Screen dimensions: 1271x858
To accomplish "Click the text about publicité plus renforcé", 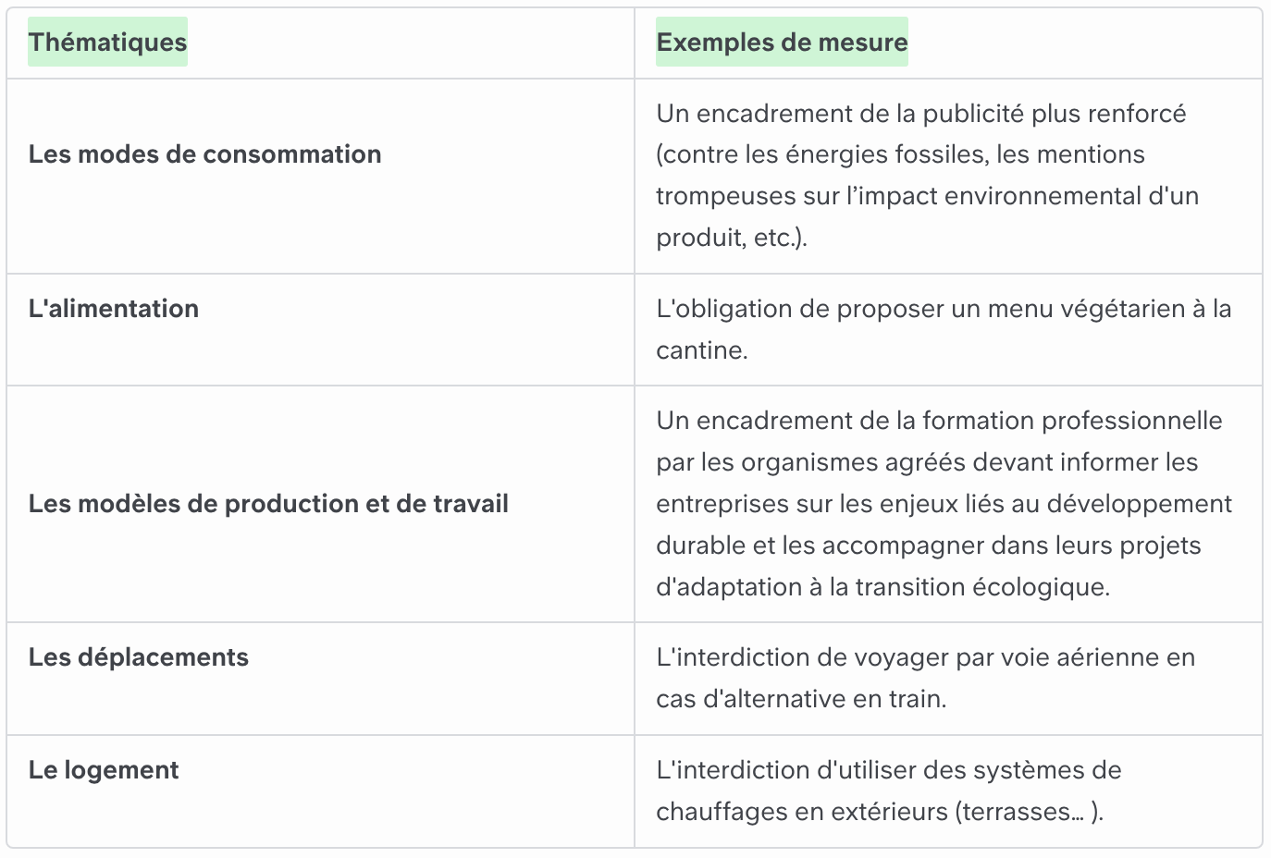I will pyautogui.click(x=928, y=176).
